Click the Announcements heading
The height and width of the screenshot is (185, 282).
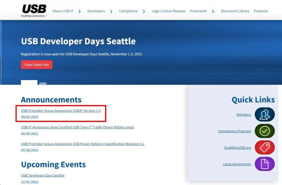pyautogui.click(x=51, y=100)
